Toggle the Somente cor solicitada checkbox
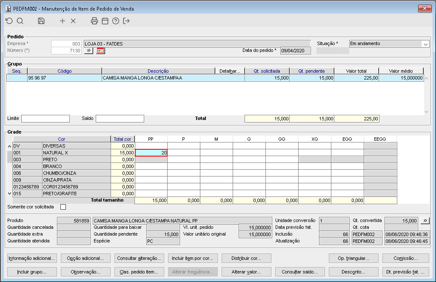 pyautogui.click(x=63, y=207)
